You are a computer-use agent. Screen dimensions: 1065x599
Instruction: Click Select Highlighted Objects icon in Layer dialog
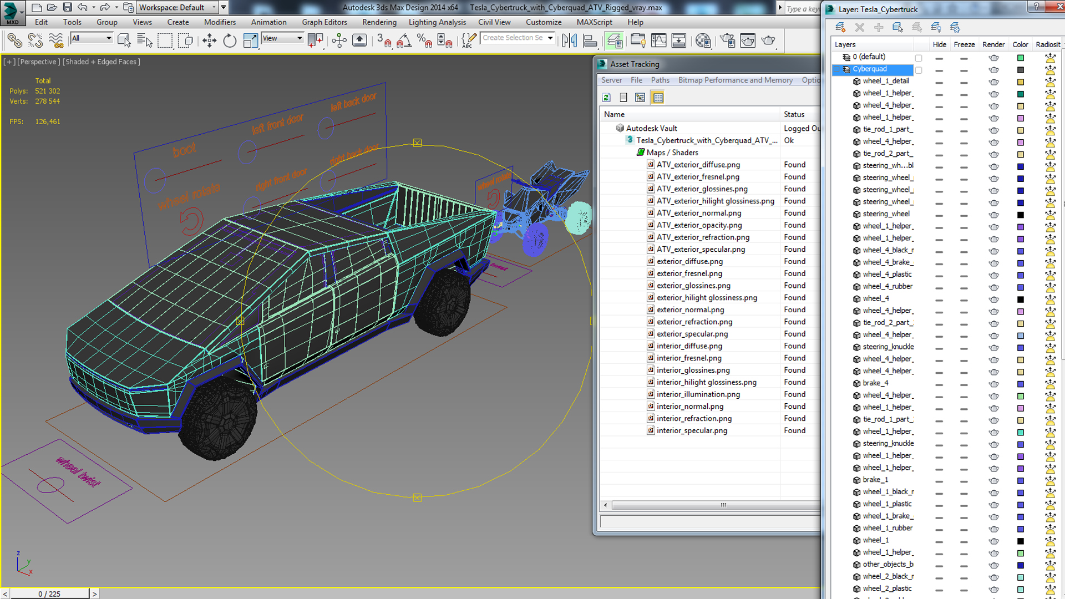click(x=897, y=27)
